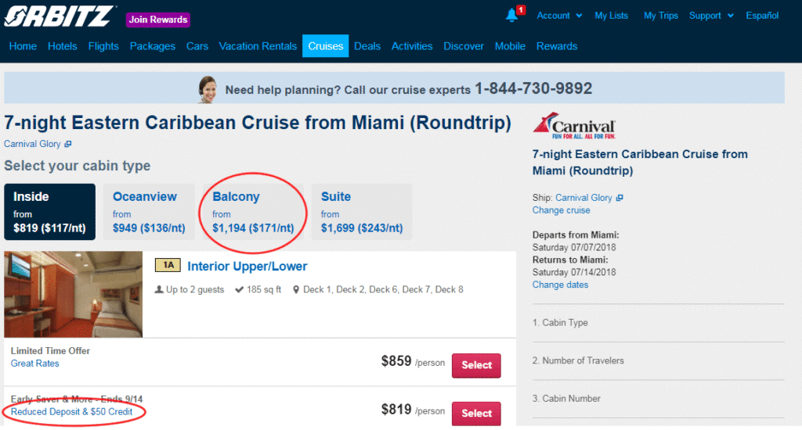
Task: Click the Carnival cruise line logo
Action: (x=574, y=127)
